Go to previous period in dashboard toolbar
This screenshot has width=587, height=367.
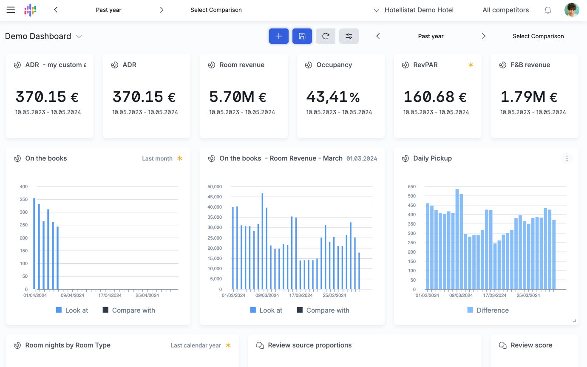click(x=378, y=36)
